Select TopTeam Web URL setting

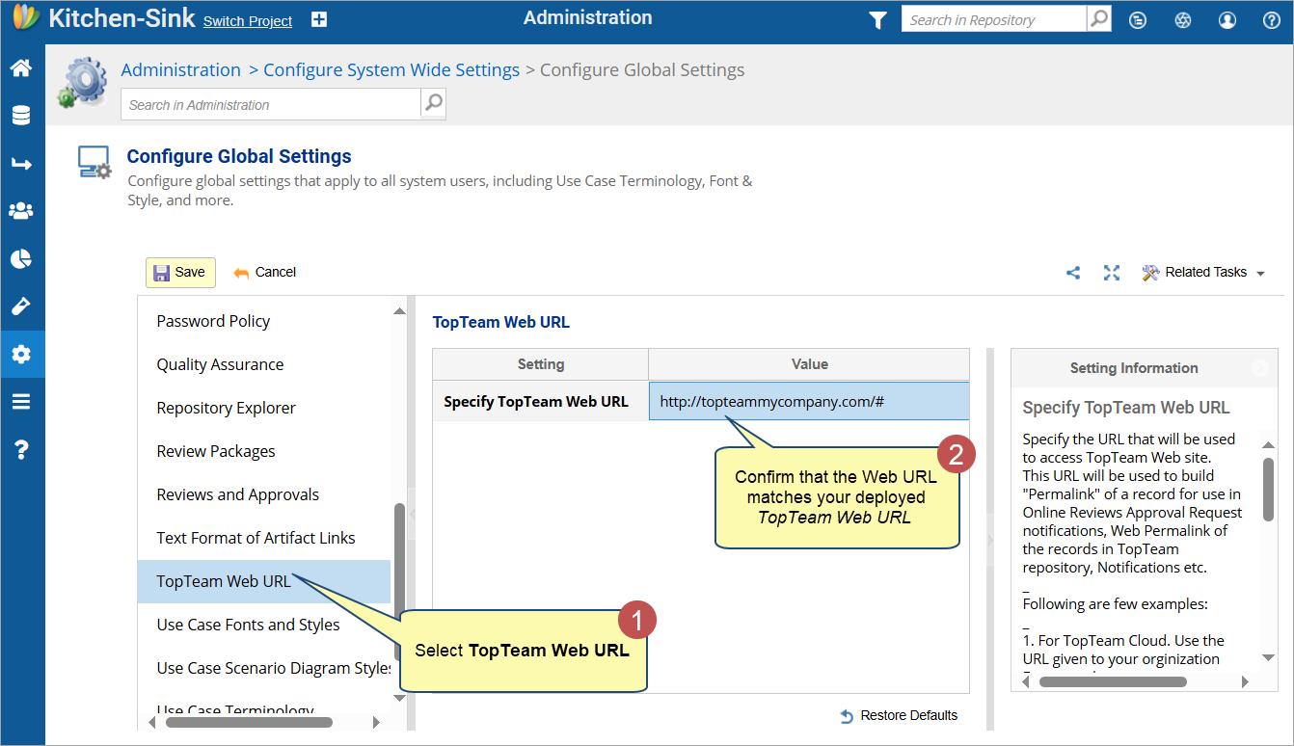click(264, 581)
